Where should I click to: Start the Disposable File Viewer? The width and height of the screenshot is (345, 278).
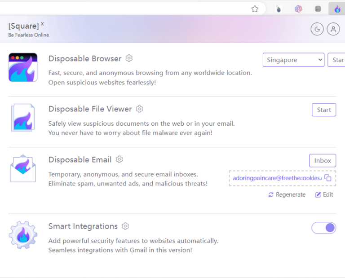point(323,110)
